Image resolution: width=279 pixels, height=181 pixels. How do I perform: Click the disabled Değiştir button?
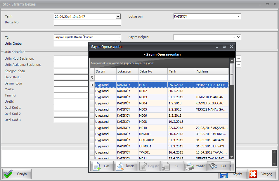pyautogui.click(x=149, y=166)
